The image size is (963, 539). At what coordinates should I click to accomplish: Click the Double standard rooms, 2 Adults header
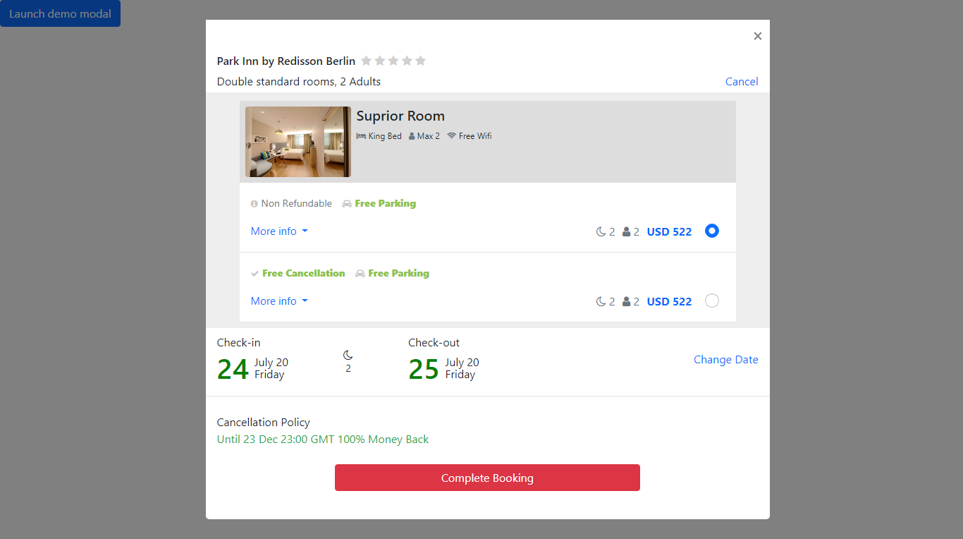point(298,81)
